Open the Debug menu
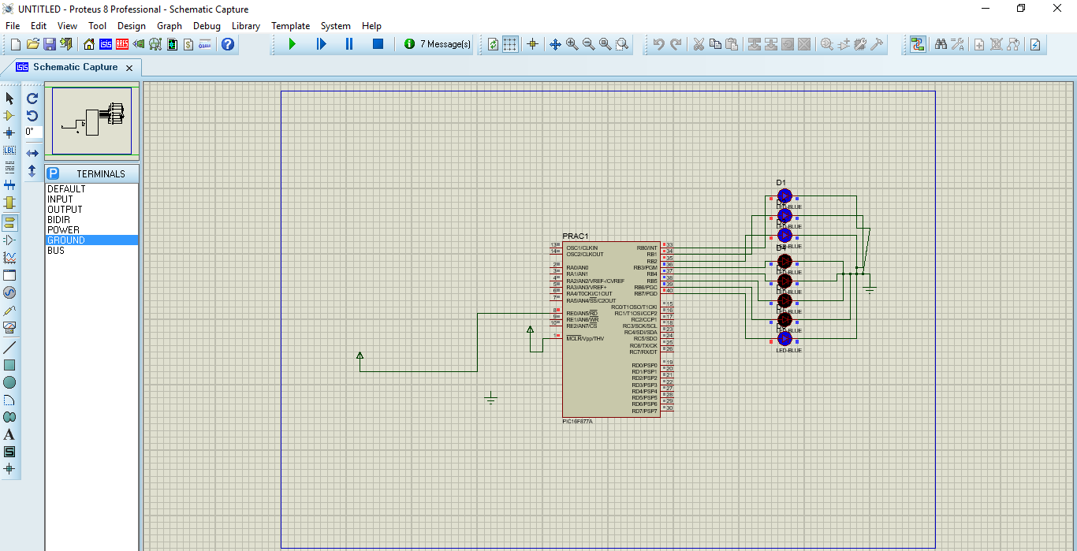The width and height of the screenshot is (1077, 551). (x=207, y=26)
